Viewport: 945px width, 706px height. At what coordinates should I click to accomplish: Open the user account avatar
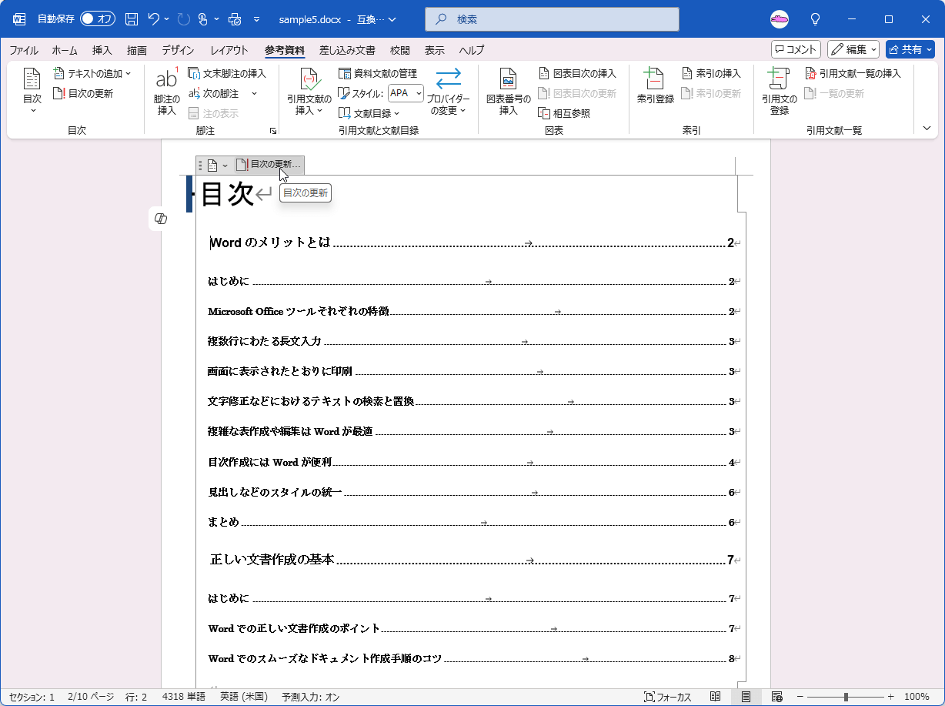click(780, 18)
